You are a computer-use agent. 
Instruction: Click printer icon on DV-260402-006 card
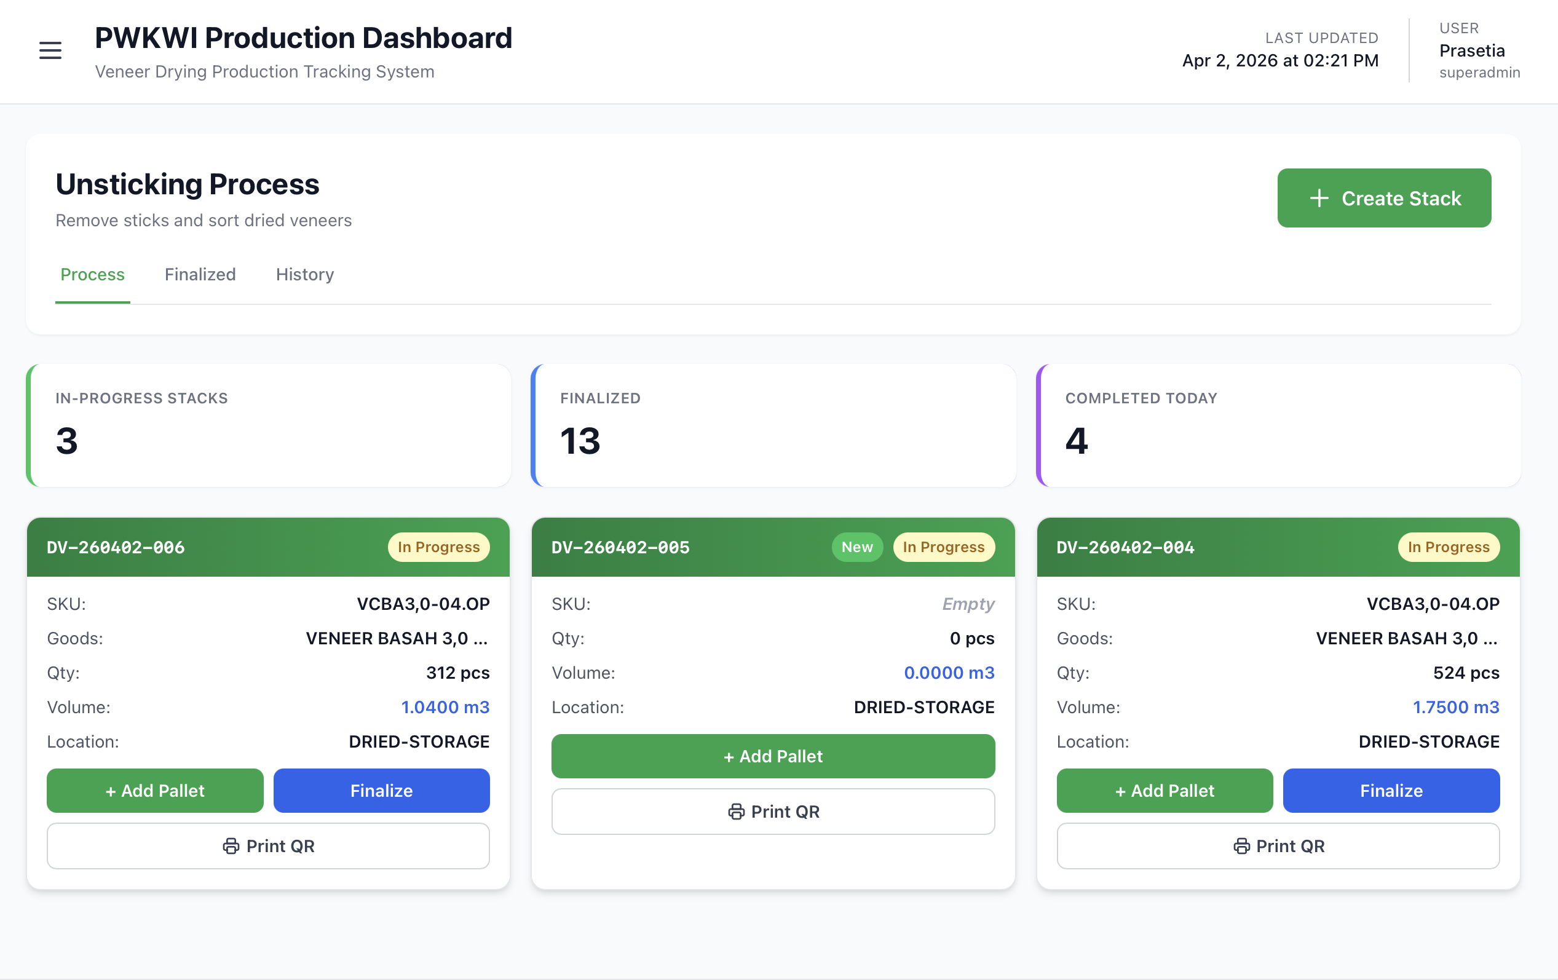[x=231, y=846]
